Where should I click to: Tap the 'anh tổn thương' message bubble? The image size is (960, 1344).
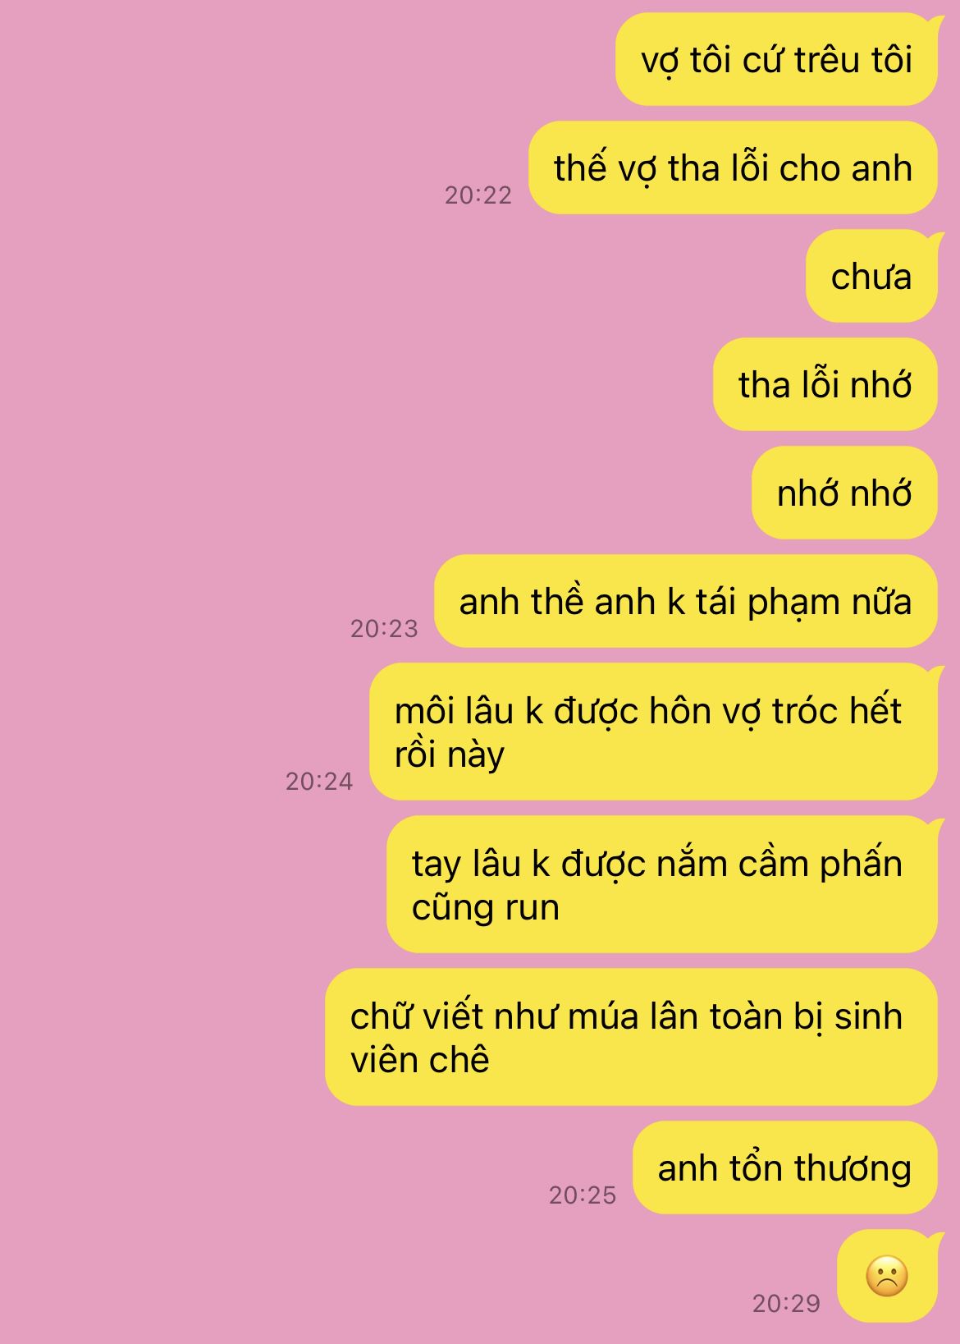click(x=784, y=1167)
